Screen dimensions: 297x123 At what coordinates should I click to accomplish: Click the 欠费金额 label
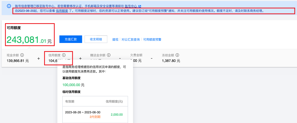coord(136,55)
